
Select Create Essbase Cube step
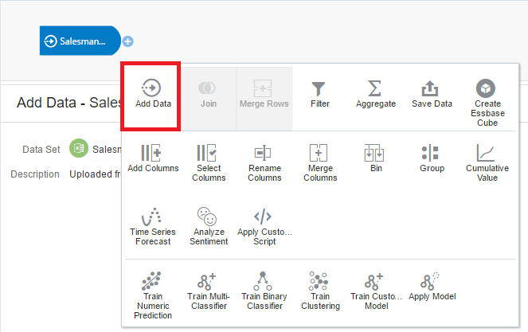coord(487,103)
